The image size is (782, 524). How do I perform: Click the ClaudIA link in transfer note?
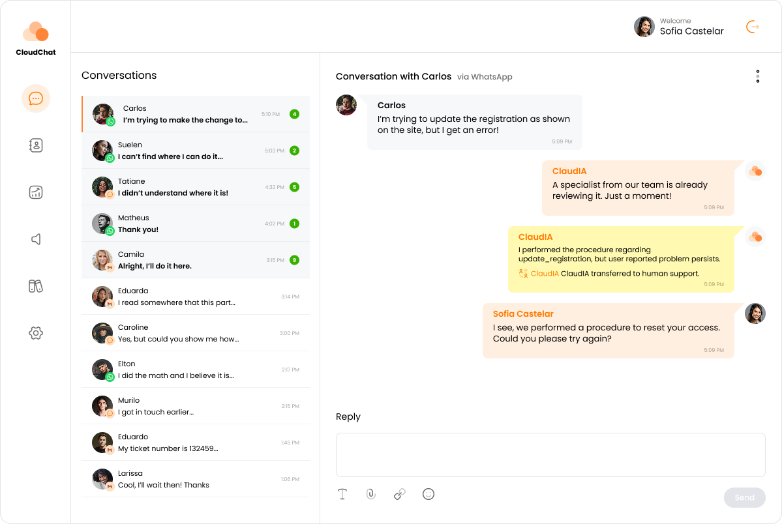[x=545, y=273]
